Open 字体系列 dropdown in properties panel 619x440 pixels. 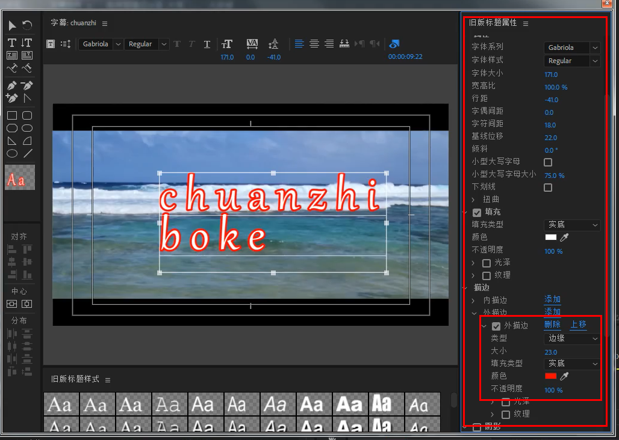point(572,47)
